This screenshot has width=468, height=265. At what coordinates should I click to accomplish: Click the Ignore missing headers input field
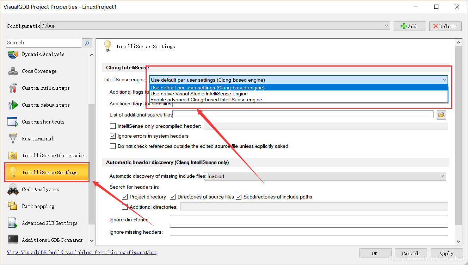(x=309, y=232)
